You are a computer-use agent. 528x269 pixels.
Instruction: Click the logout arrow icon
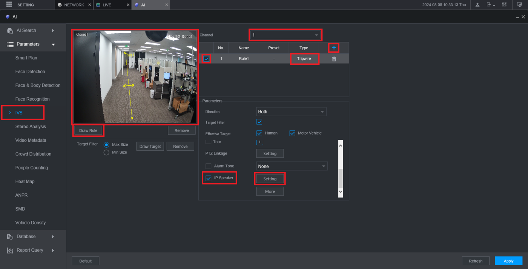[x=490, y=5]
